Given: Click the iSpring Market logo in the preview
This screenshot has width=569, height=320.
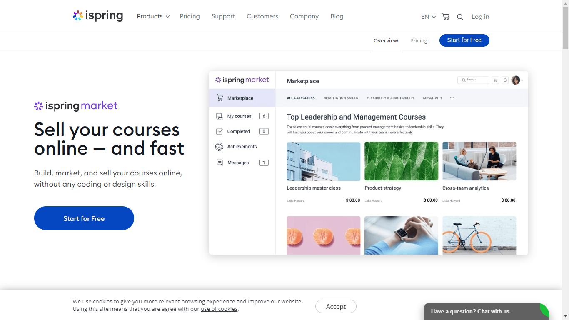Looking at the screenshot, I should (242, 80).
